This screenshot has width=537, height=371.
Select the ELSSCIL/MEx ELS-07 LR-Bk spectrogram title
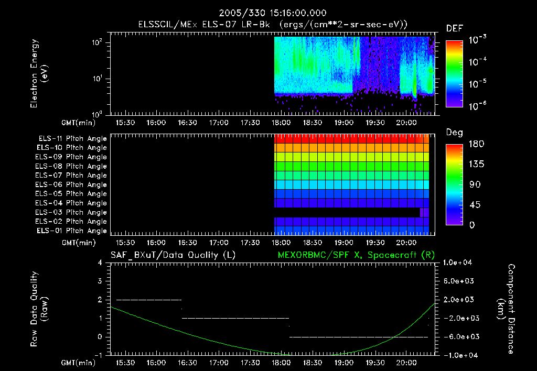273,25
